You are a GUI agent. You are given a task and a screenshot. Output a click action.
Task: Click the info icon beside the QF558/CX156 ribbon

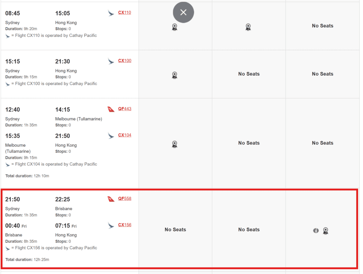click(x=316, y=231)
